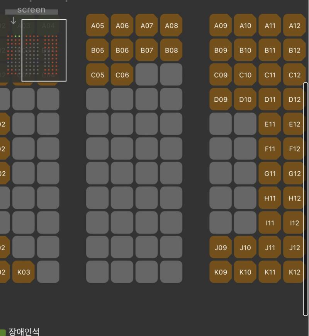Choose seat A06
This screenshot has width=309, height=336.
point(122,26)
